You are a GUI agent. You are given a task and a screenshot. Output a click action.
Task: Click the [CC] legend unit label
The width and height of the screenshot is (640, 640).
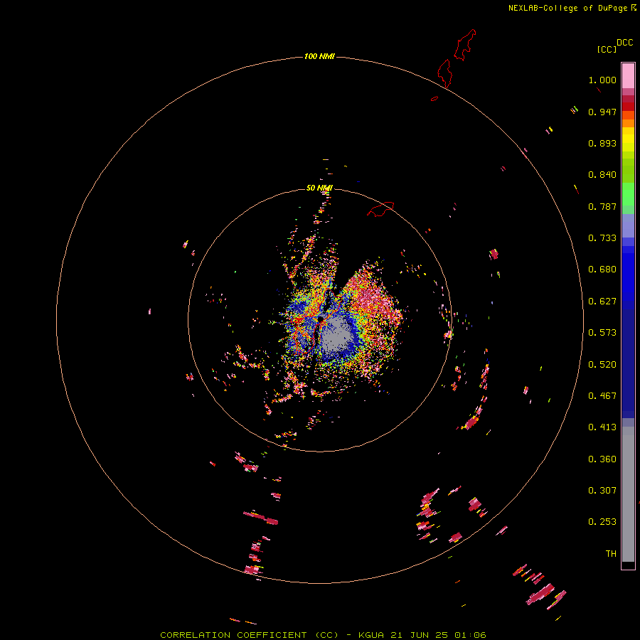click(607, 49)
